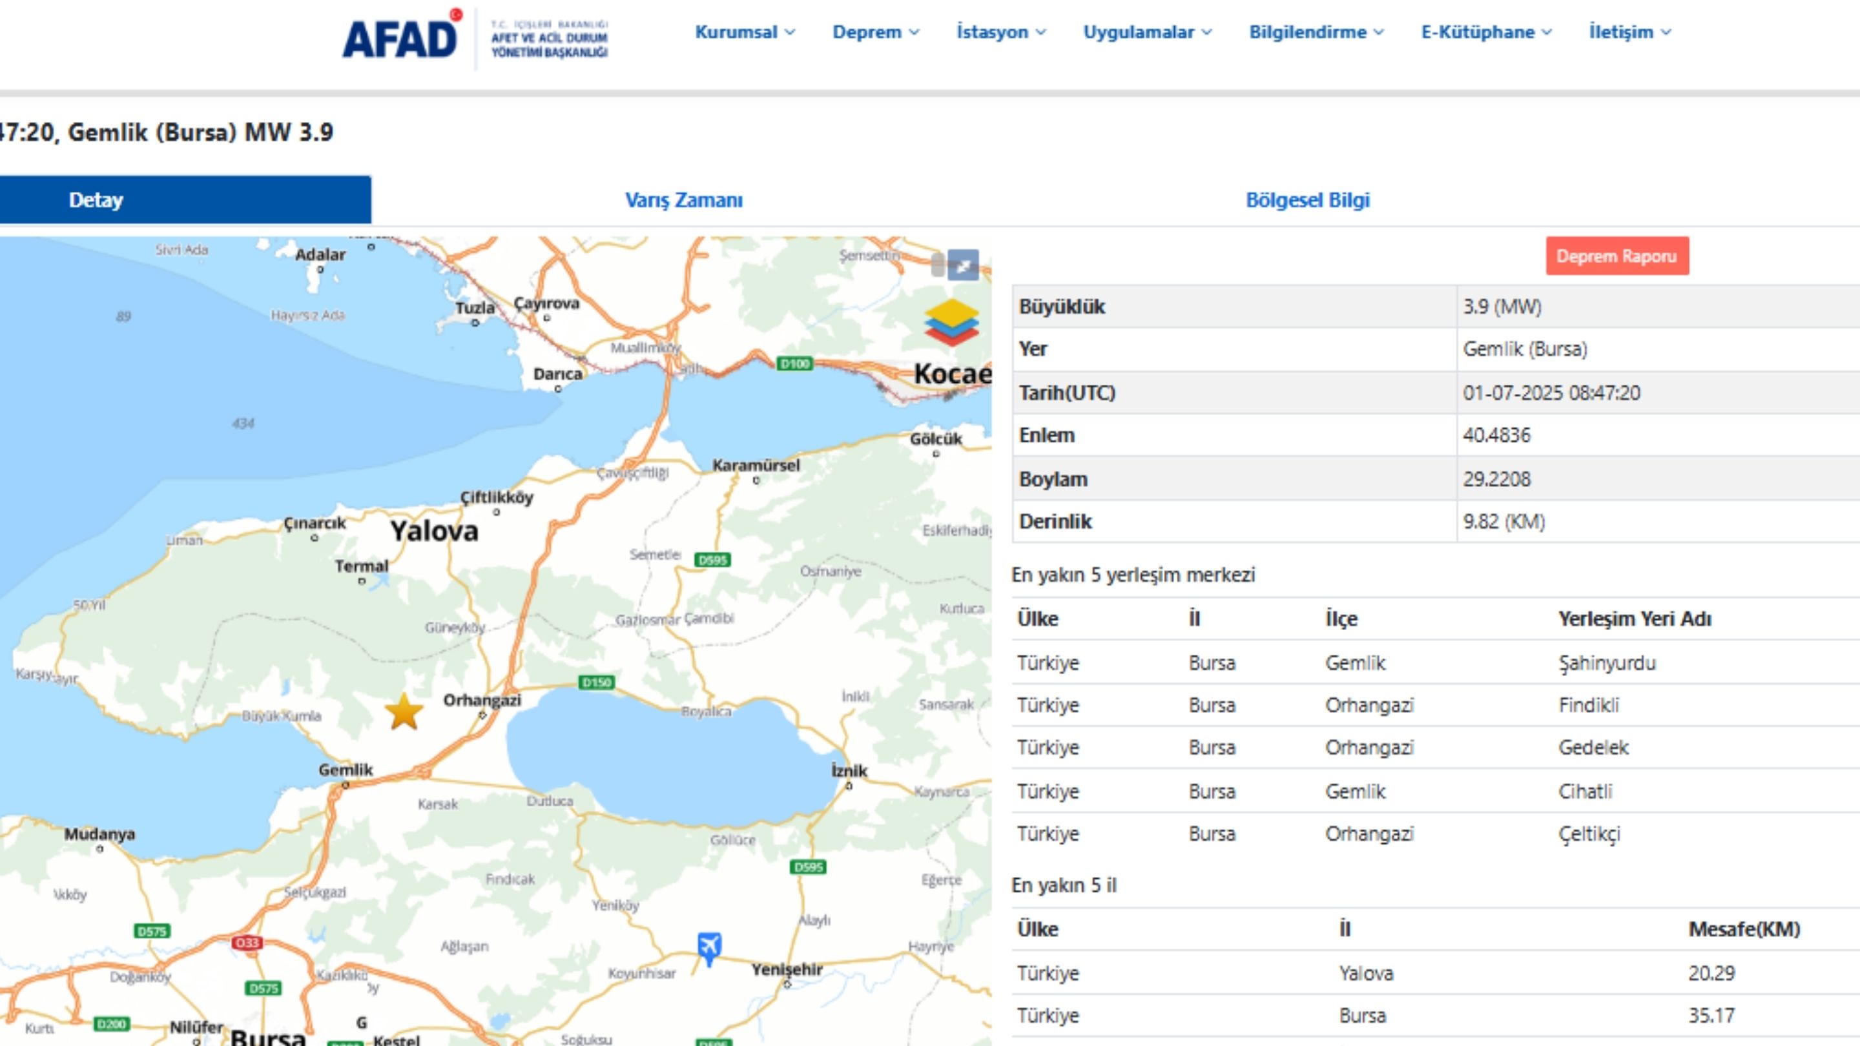
Task: Expand the Bilgilendirme dropdown menu
Action: (1316, 32)
